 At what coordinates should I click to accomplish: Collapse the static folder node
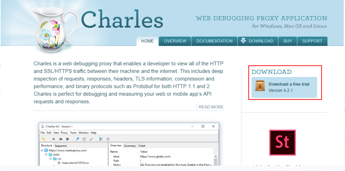click(x=46, y=155)
